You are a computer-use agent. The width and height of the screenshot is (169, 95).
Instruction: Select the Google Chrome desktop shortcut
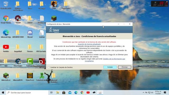click(6, 19)
